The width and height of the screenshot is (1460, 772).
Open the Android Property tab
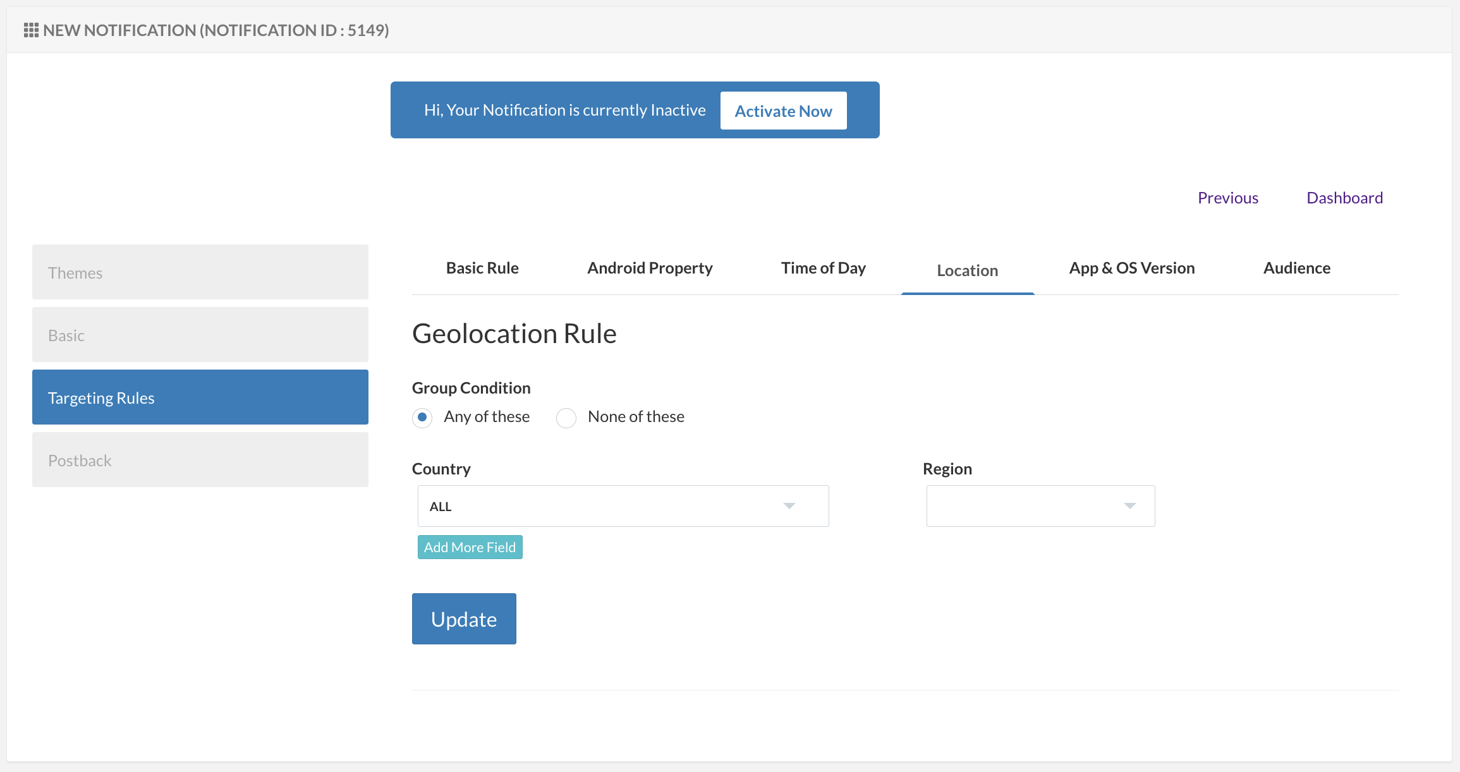click(650, 268)
